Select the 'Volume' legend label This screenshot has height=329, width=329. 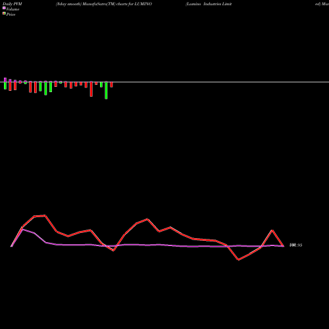(13, 9)
